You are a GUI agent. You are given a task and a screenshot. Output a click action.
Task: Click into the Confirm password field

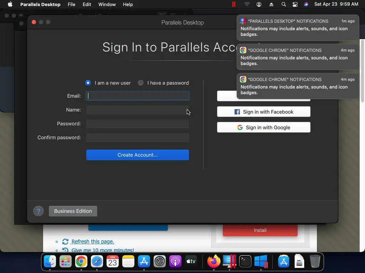[138, 138]
